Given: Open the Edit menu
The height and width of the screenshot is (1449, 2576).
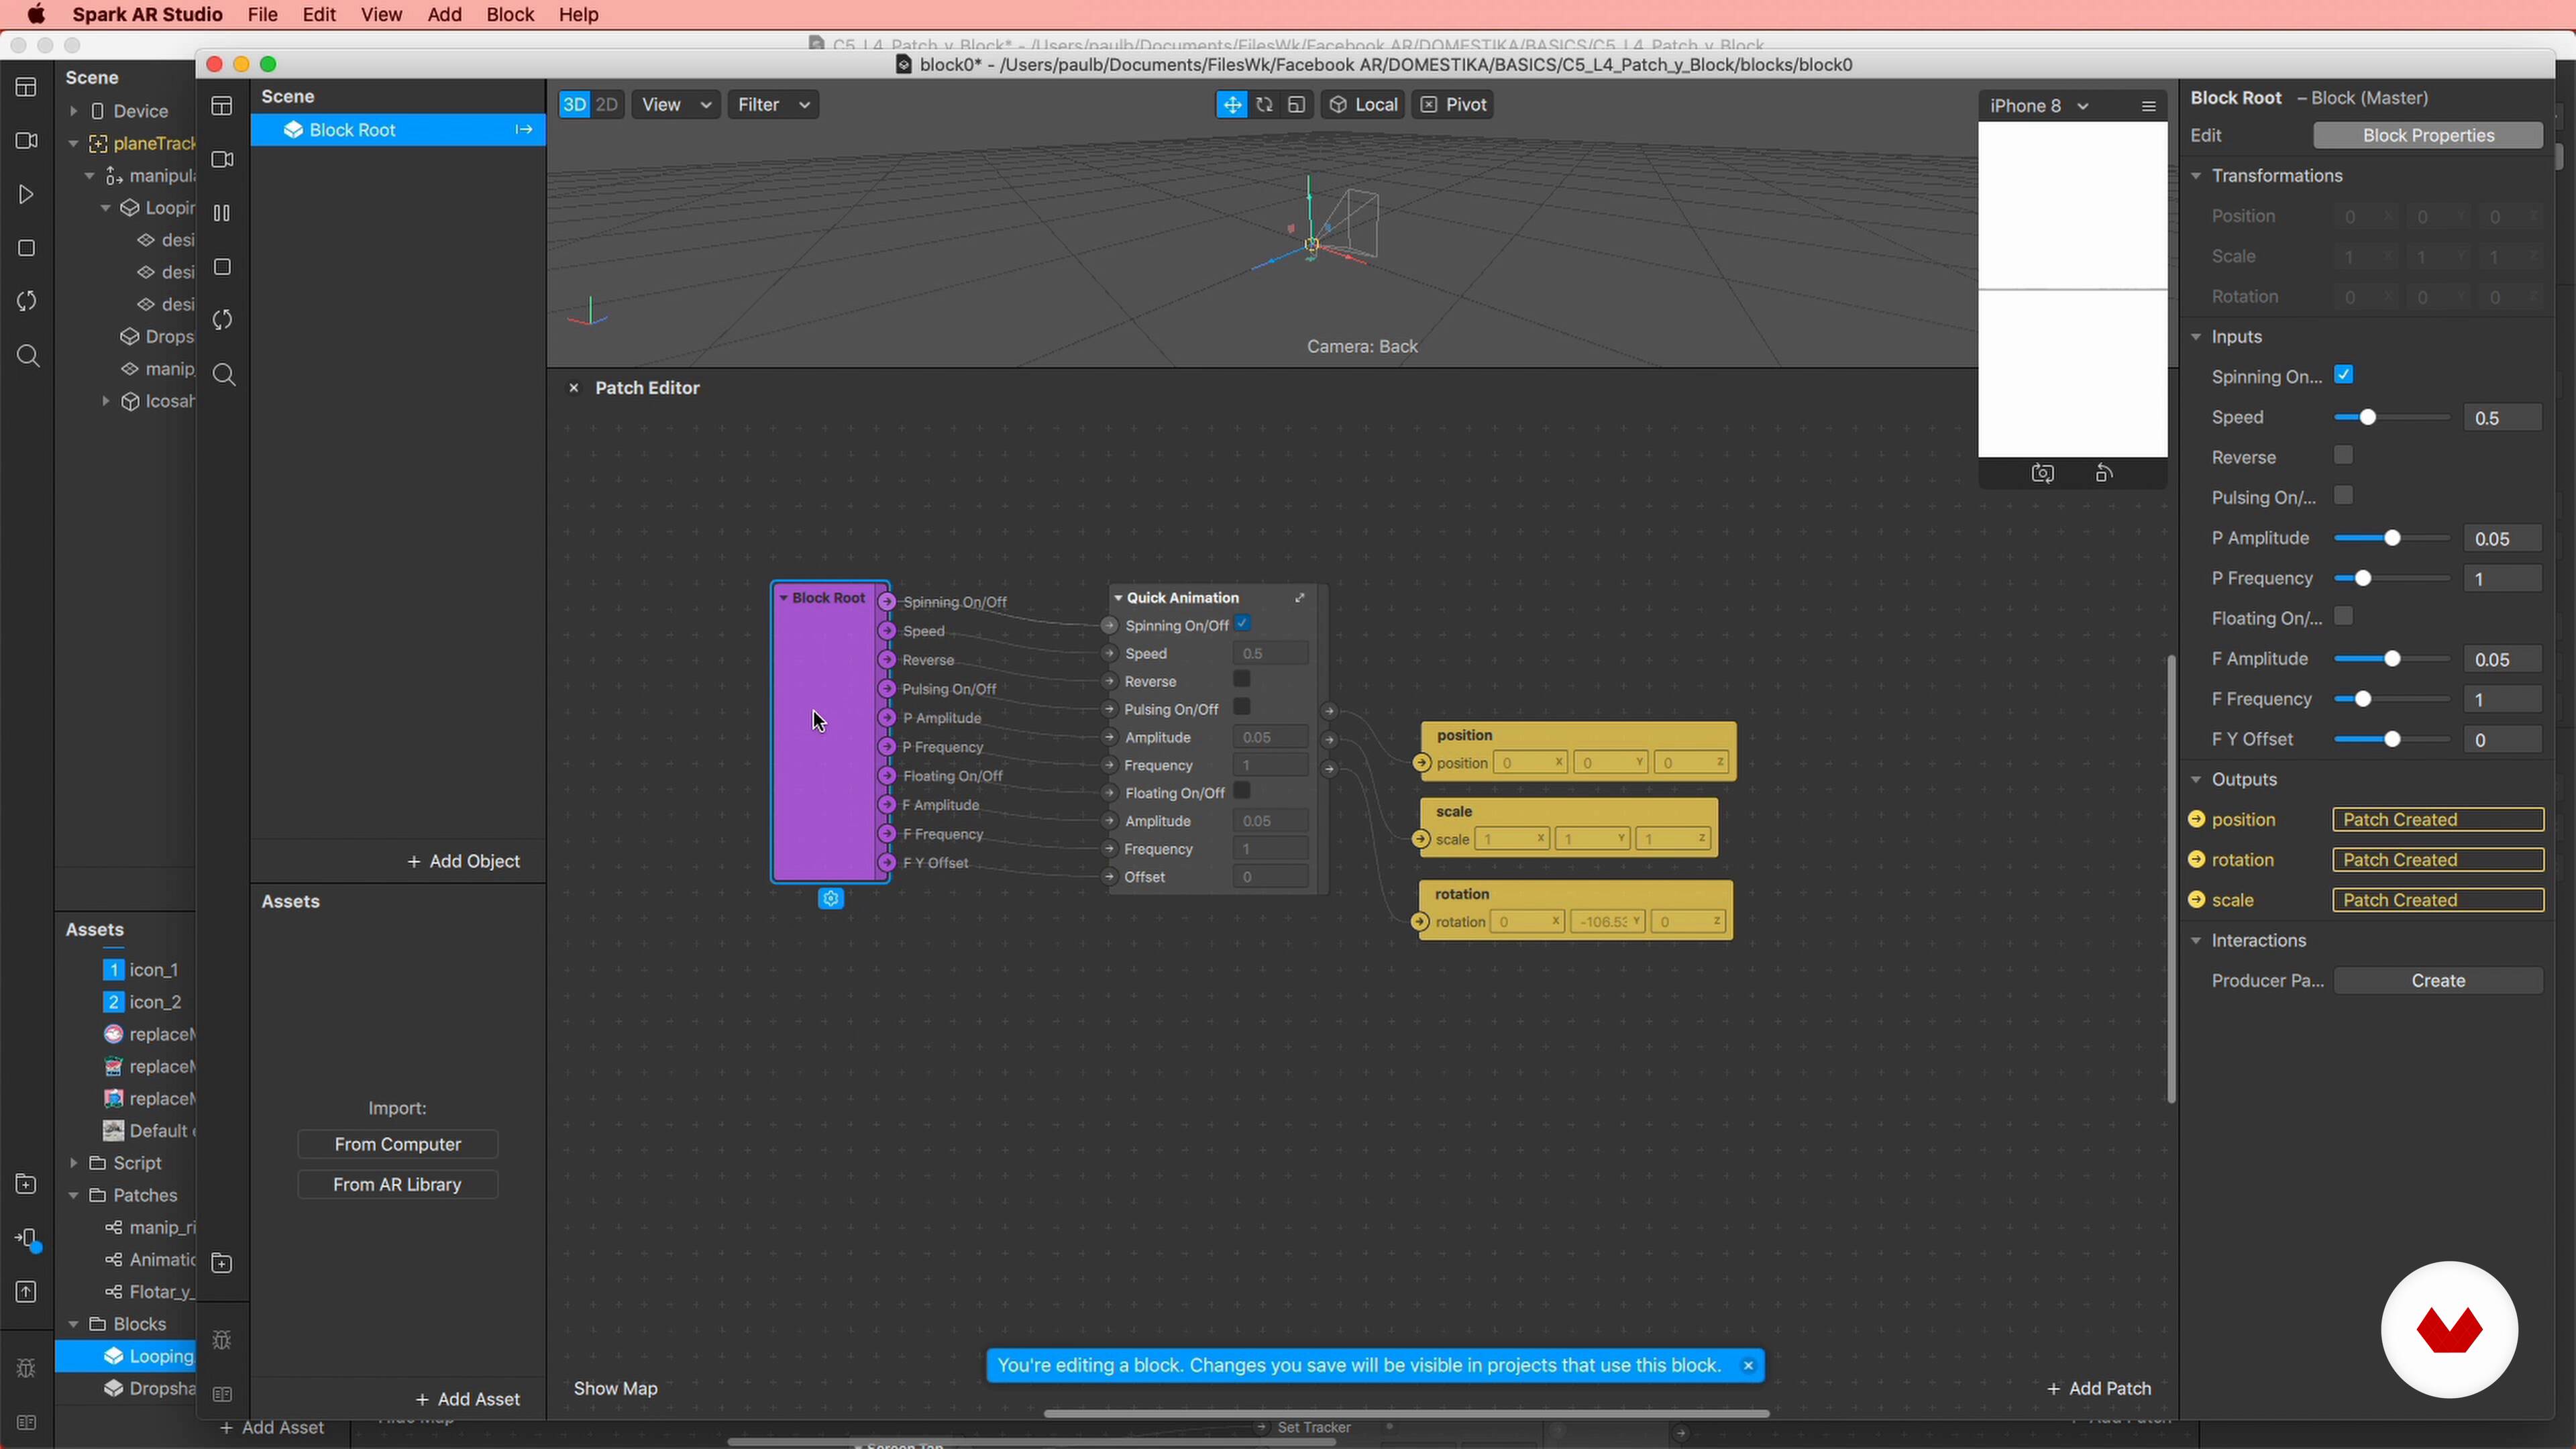Looking at the screenshot, I should pyautogui.click(x=319, y=15).
